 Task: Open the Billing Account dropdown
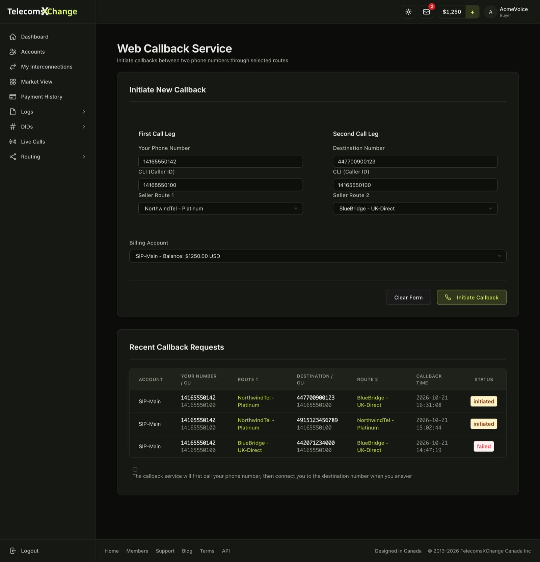pyautogui.click(x=318, y=256)
